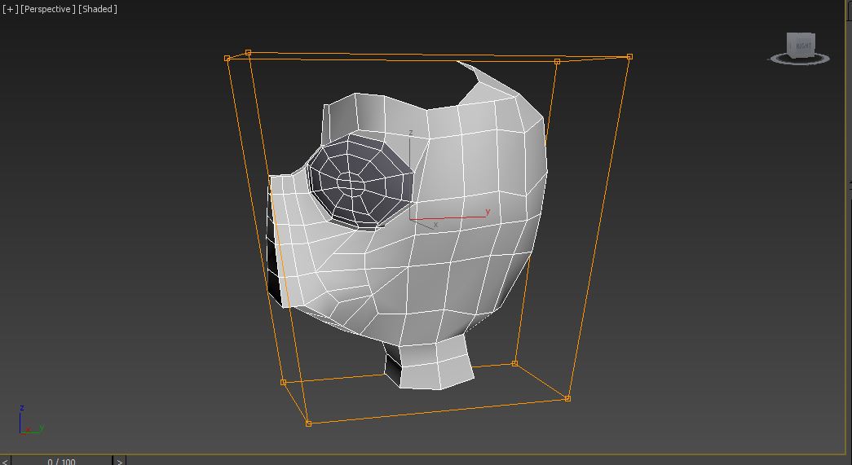The height and width of the screenshot is (465, 852).
Task: Click the Right face of the ViewCube
Action: (803, 46)
